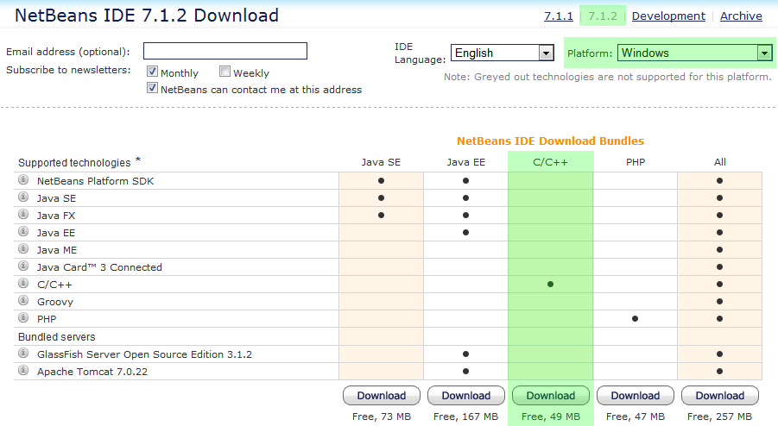Toggle NetBeans can contact me checkbox

point(152,88)
